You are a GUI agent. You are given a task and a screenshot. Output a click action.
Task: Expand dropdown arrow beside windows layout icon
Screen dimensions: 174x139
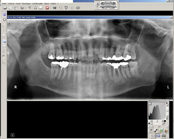(25, 8)
